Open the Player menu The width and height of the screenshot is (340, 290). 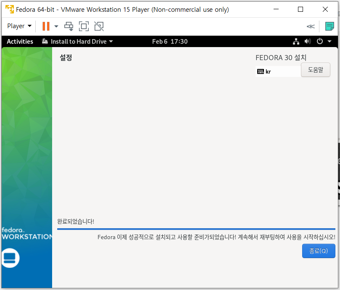(x=19, y=26)
